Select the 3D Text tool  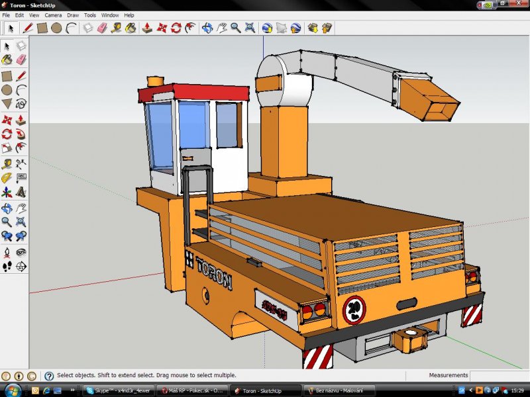pyautogui.click(x=21, y=193)
